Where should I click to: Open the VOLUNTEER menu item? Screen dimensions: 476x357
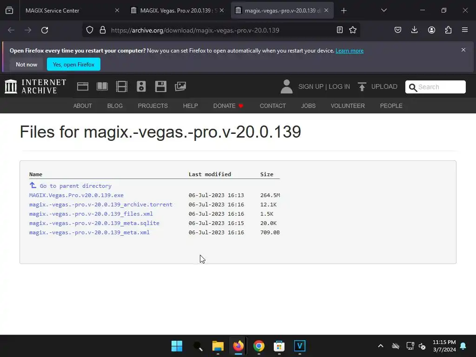point(348,106)
